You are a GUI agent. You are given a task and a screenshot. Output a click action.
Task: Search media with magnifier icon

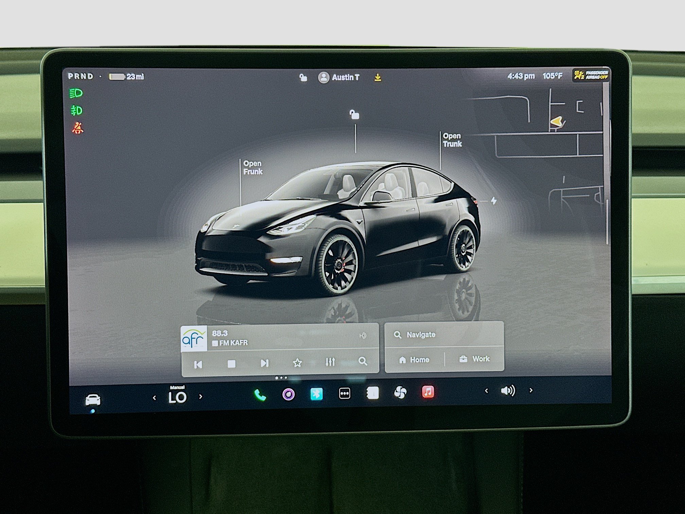[363, 361]
